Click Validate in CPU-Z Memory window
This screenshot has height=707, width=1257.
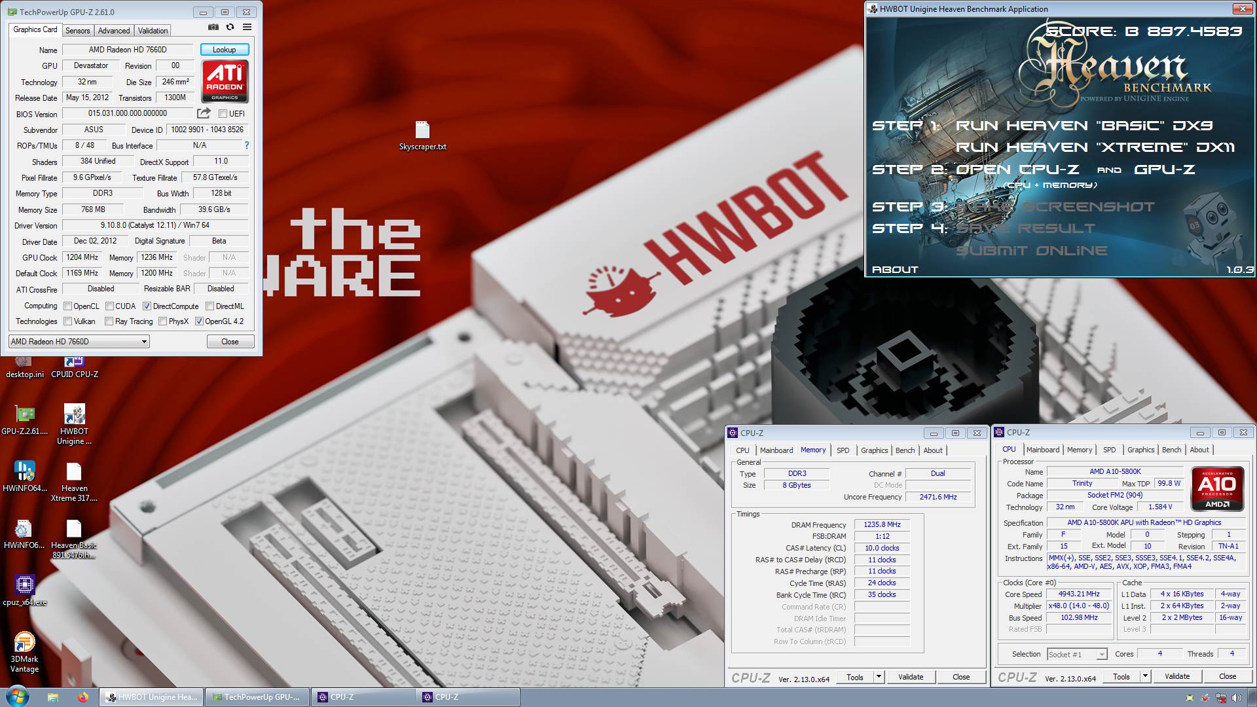pyautogui.click(x=910, y=677)
